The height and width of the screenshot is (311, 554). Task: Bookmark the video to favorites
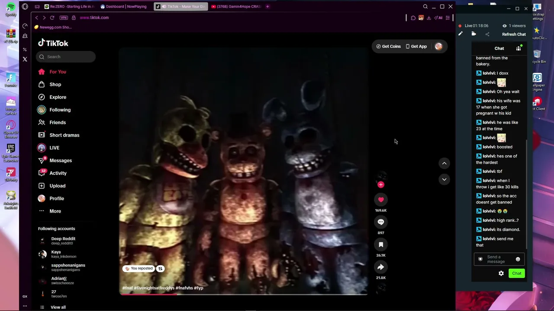[381, 244]
